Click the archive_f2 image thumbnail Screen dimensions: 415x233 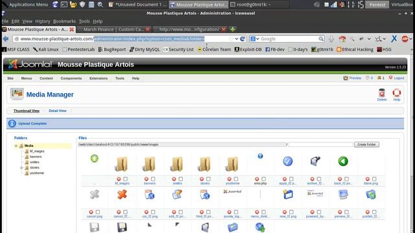point(315,161)
